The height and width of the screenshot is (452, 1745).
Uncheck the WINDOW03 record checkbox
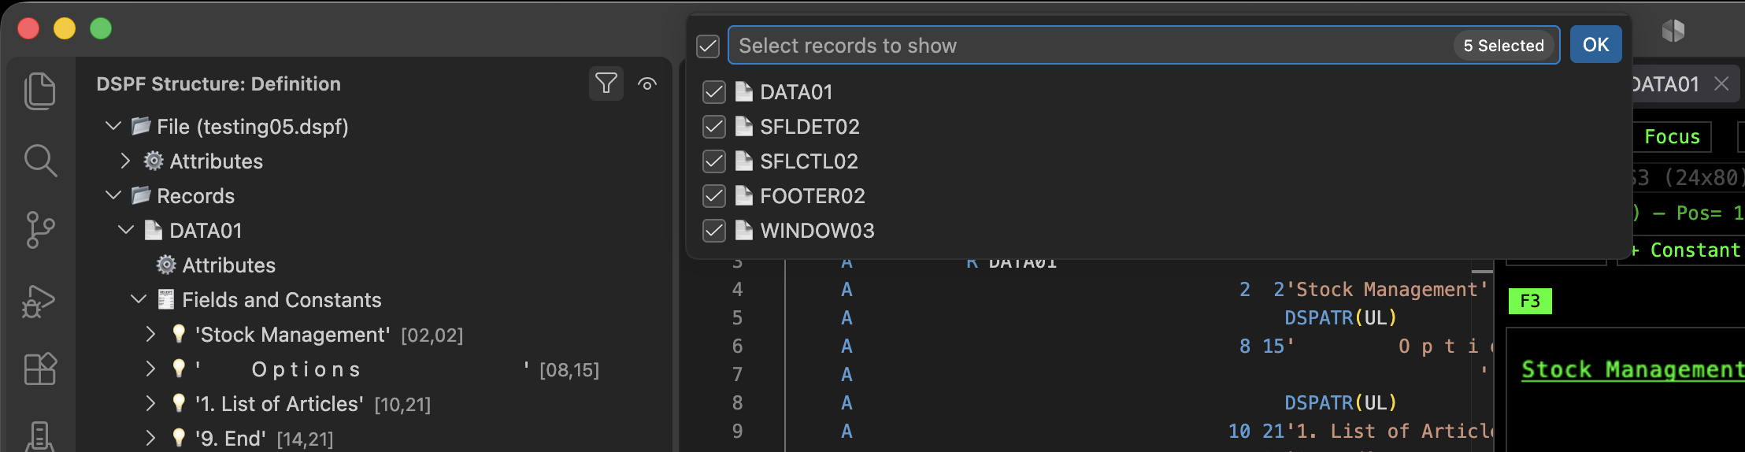click(714, 231)
